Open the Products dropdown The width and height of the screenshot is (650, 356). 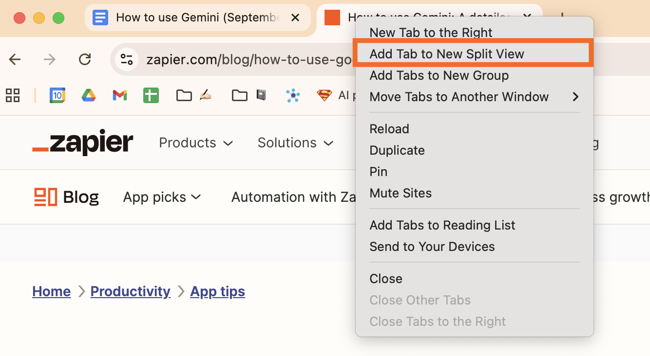pyautogui.click(x=196, y=142)
